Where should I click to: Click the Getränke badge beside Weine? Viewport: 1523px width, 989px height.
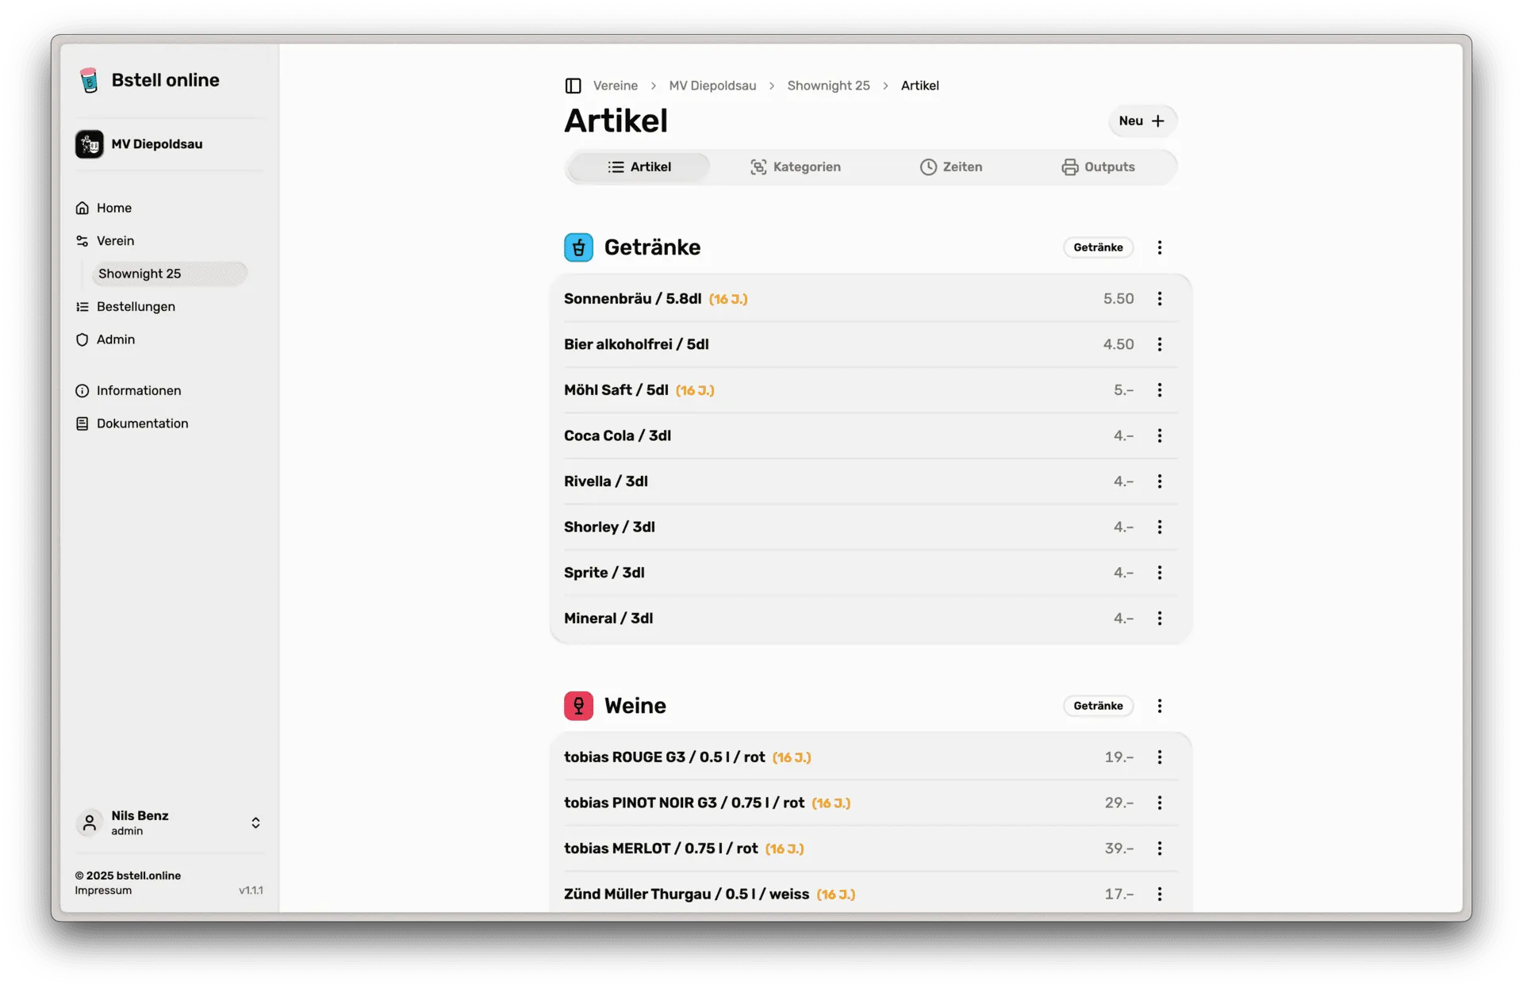pyautogui.click(x=1098, y=706)
